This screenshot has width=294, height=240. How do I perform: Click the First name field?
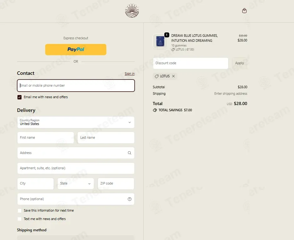pos(46,138)
